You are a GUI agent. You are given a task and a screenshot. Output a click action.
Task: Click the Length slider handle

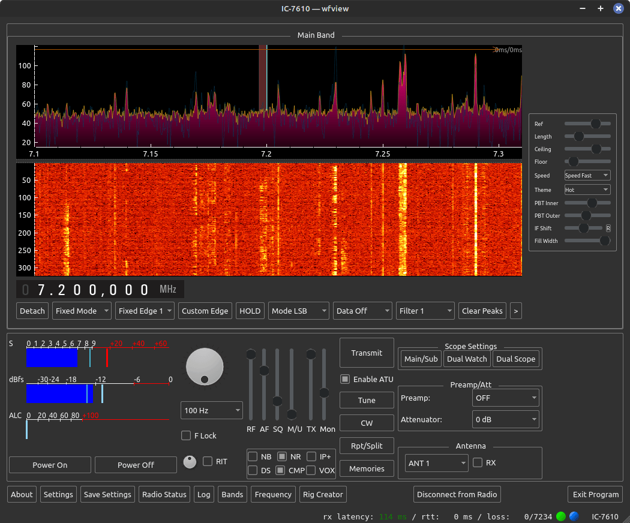[578, 137]
